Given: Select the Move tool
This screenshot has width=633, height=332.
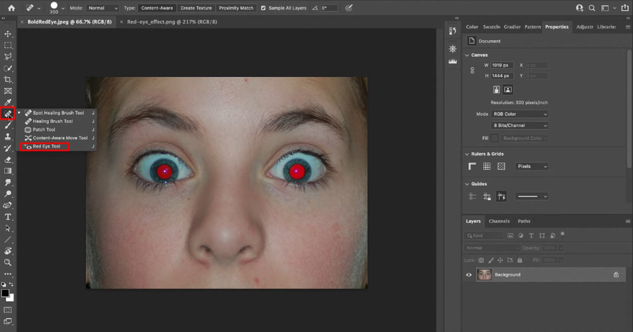Looking at the screenshot, I should click(8, 34).
